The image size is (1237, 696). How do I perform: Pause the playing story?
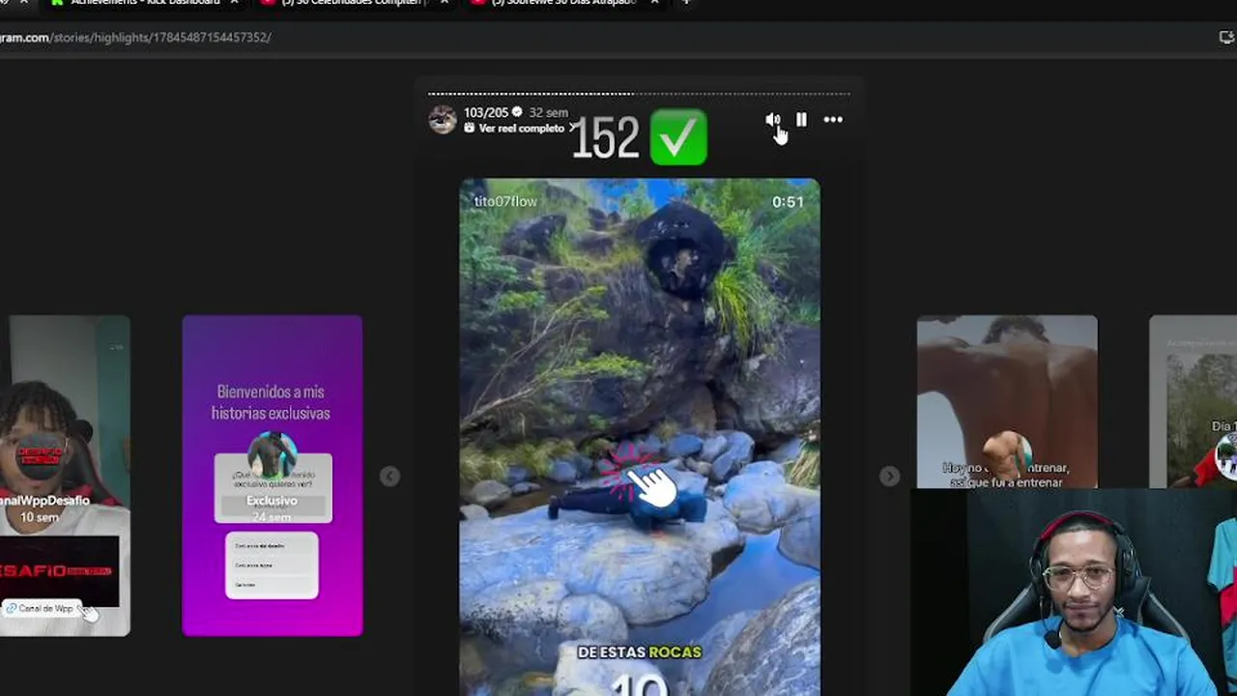pyautogui.click(x=801, y=120)
